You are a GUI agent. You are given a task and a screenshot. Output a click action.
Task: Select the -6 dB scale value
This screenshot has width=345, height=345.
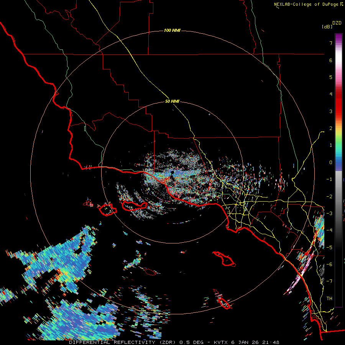pyautogui.click(x=329, y=264)
